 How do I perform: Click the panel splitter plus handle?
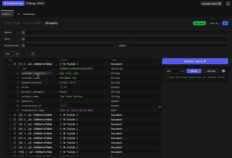160,107
